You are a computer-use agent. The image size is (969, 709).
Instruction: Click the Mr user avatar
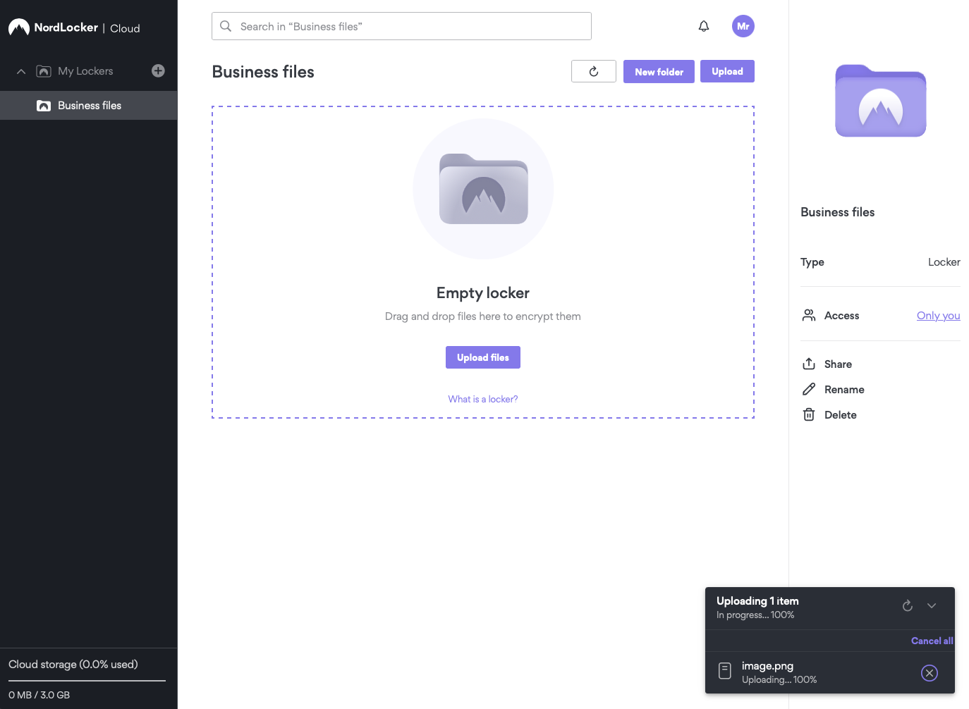tap(743, 25)
